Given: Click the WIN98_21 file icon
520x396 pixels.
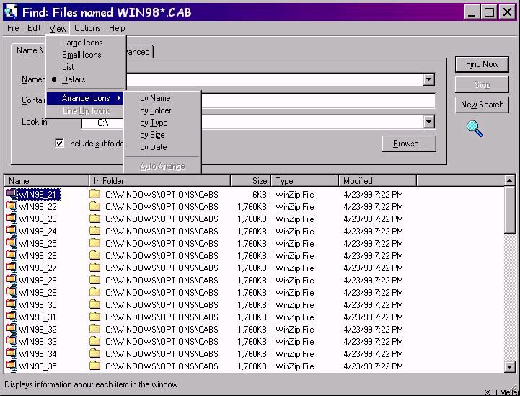Looking at the screenshot, I should [x=12, y=194].
